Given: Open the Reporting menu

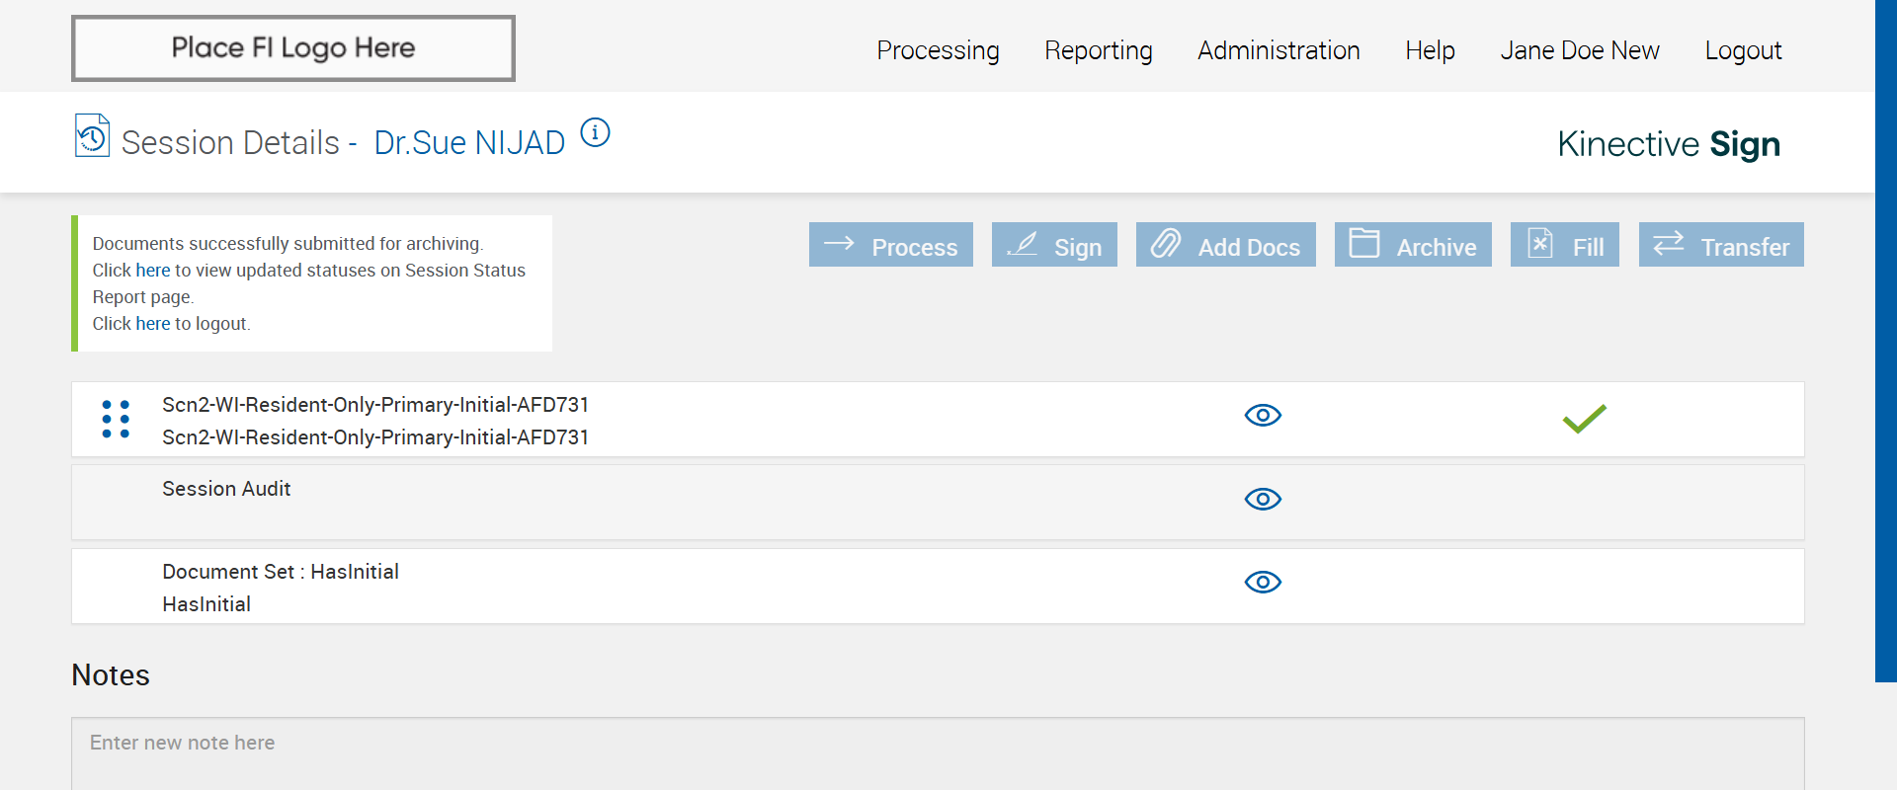Looking at the screenshot, I should (1098, 50).
